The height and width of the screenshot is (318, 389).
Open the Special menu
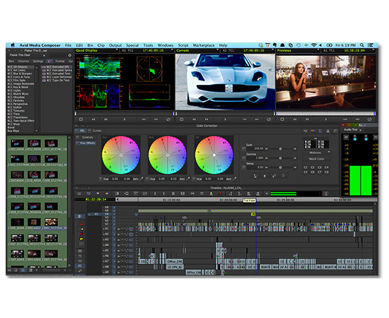pyautogui.click(x=132, y=45)
